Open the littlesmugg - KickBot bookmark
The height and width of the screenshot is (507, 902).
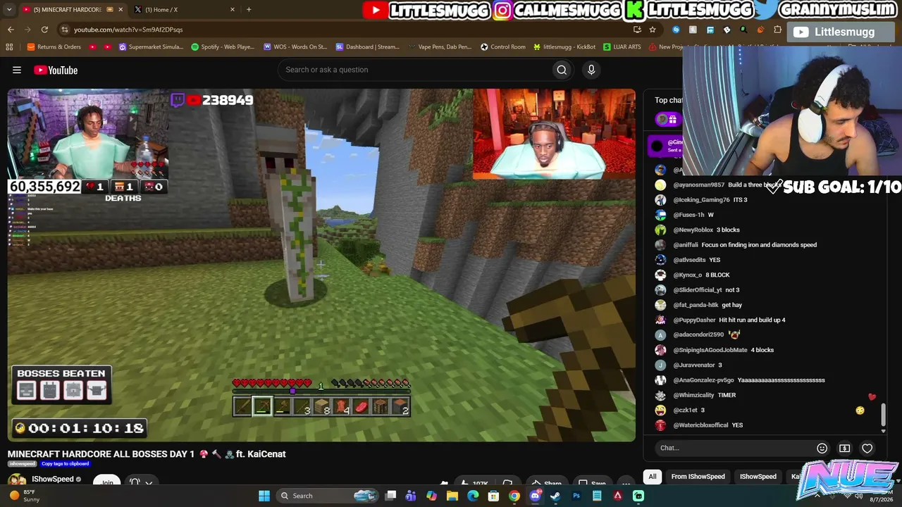[564, 47]
